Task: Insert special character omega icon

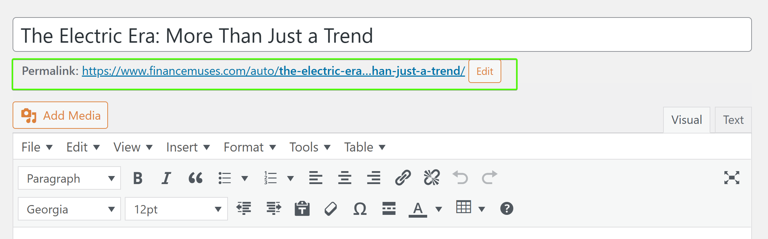Action: coord(360,209)
